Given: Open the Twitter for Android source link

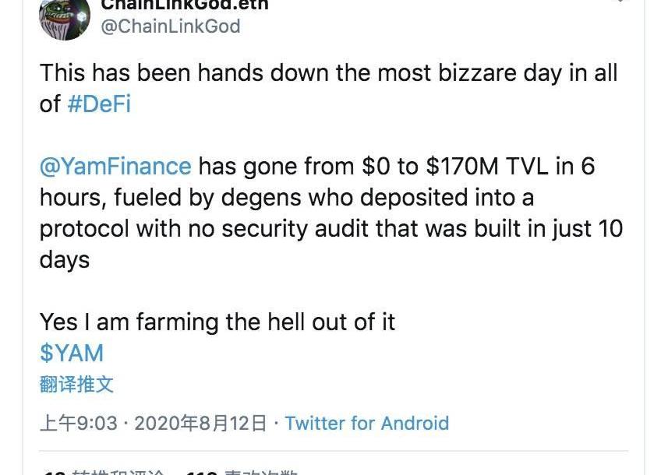Looking at the screenshot, I should 366,423.
